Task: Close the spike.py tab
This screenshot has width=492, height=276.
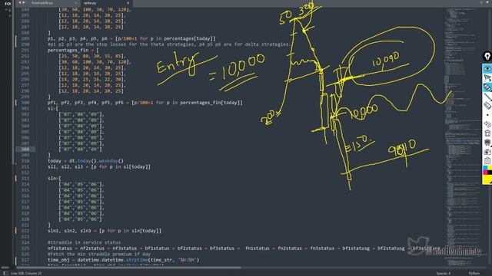Action: [x=128, y=3]
